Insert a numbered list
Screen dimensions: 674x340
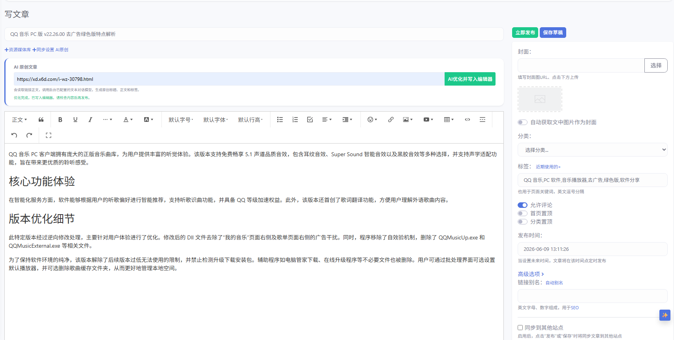pyautogui.click(x=295, y=120)
